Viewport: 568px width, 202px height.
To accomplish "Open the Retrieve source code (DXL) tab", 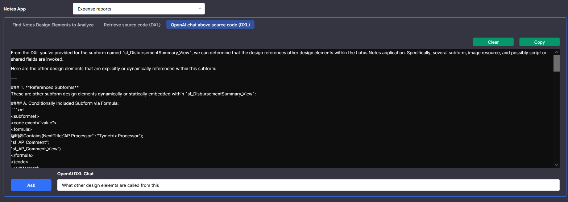I will tap(132, 25).
